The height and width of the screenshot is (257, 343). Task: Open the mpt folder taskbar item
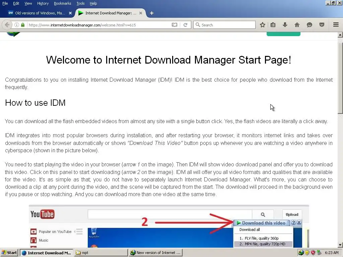click(100, 253)
